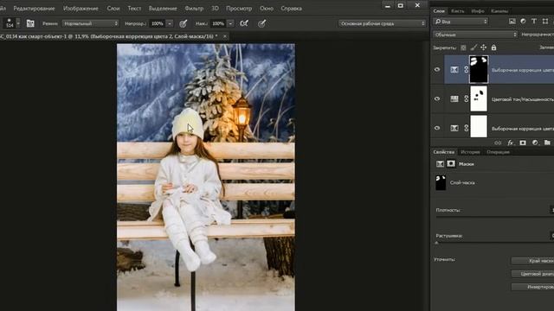Open the Окно menu

267,8
